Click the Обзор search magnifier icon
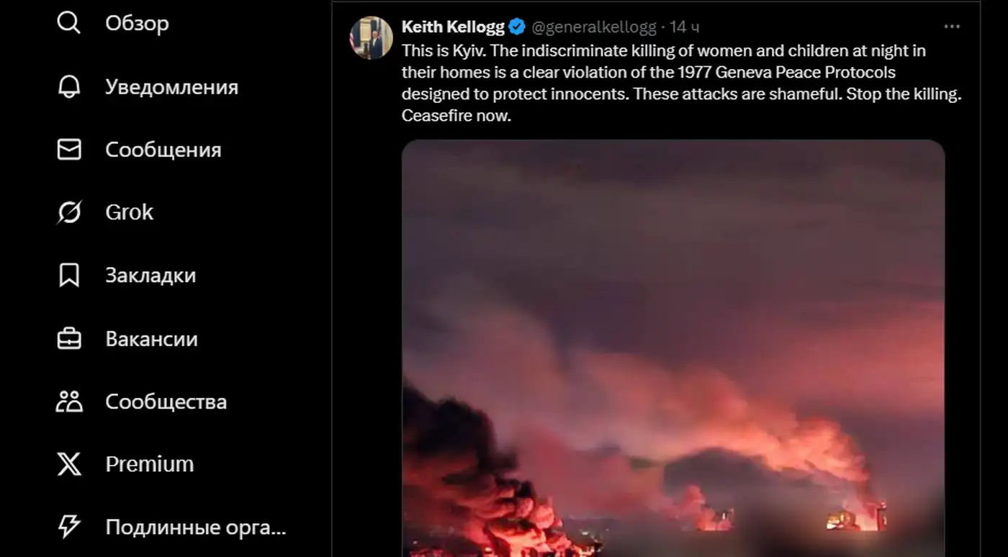 click(69, 23)
